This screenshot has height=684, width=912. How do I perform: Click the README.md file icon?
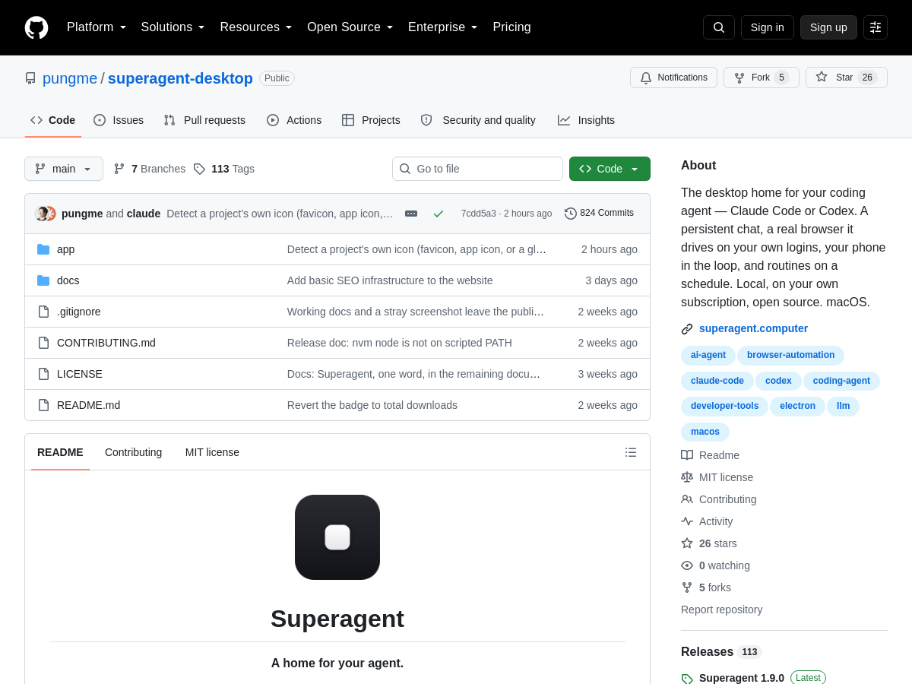point(43,405)
